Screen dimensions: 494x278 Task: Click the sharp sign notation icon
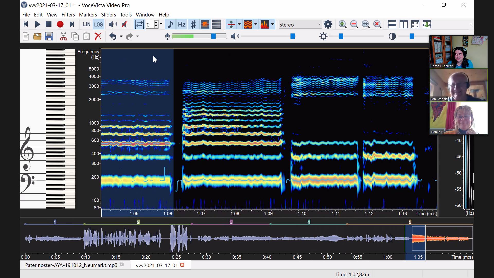click(193, 24)
